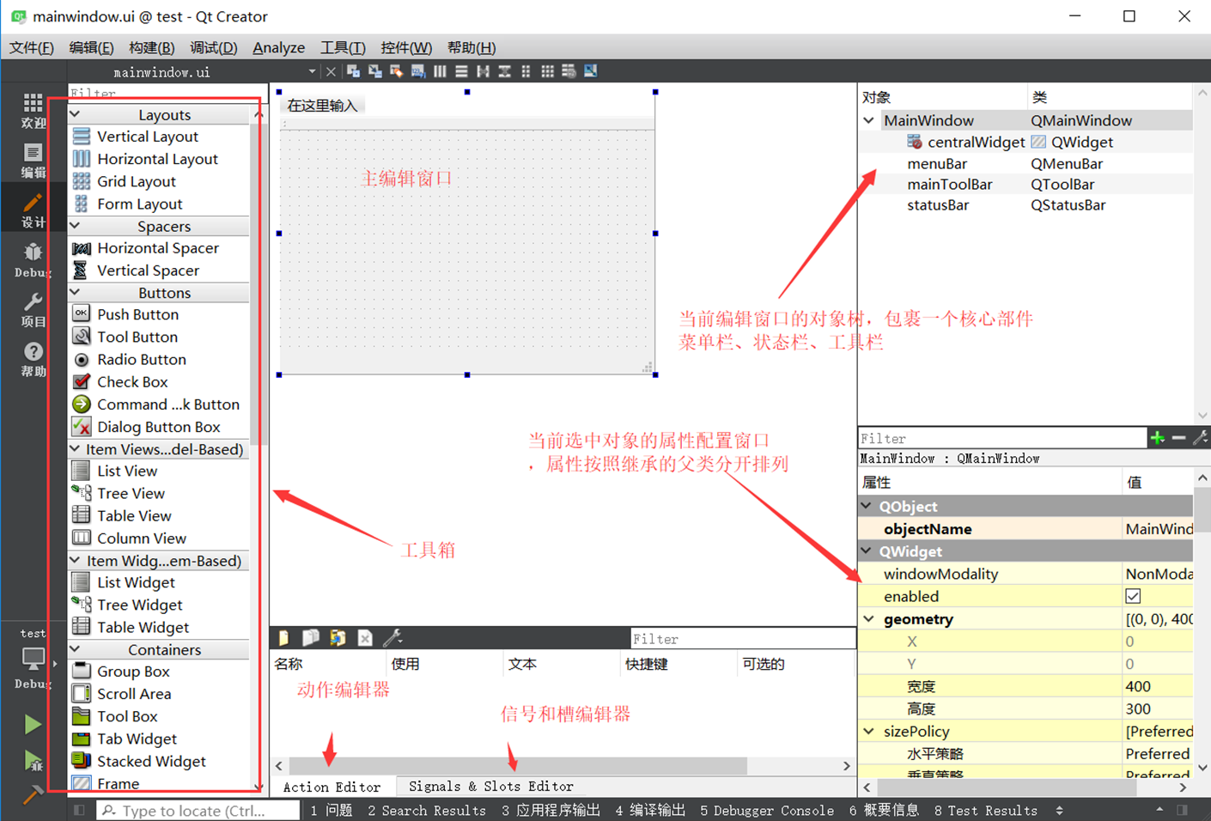Apply Lay Out Vertically toolbar icon

click(461, 71)
